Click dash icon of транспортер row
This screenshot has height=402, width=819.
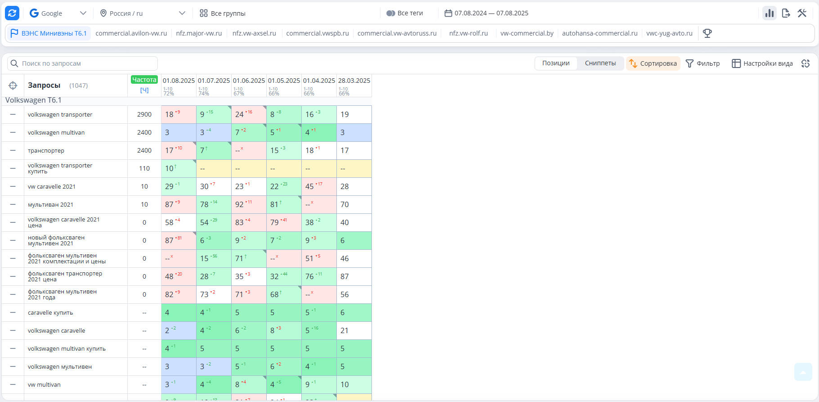click(13, 150)
